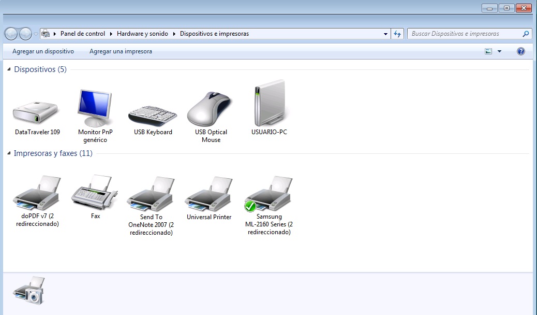The width and height of the screenshot is (537, 315).
Task: Navigate to Panel de control breadcrumb
Action: (x=83, y=34)
